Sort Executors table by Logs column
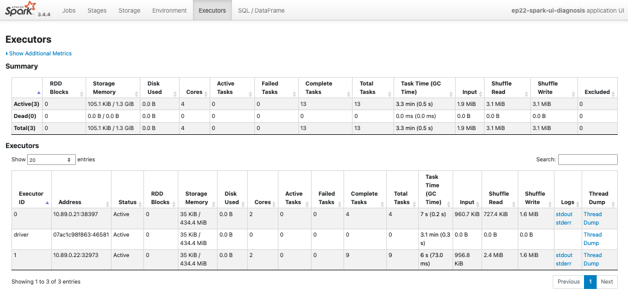628x295 pixels. point(568,189)
